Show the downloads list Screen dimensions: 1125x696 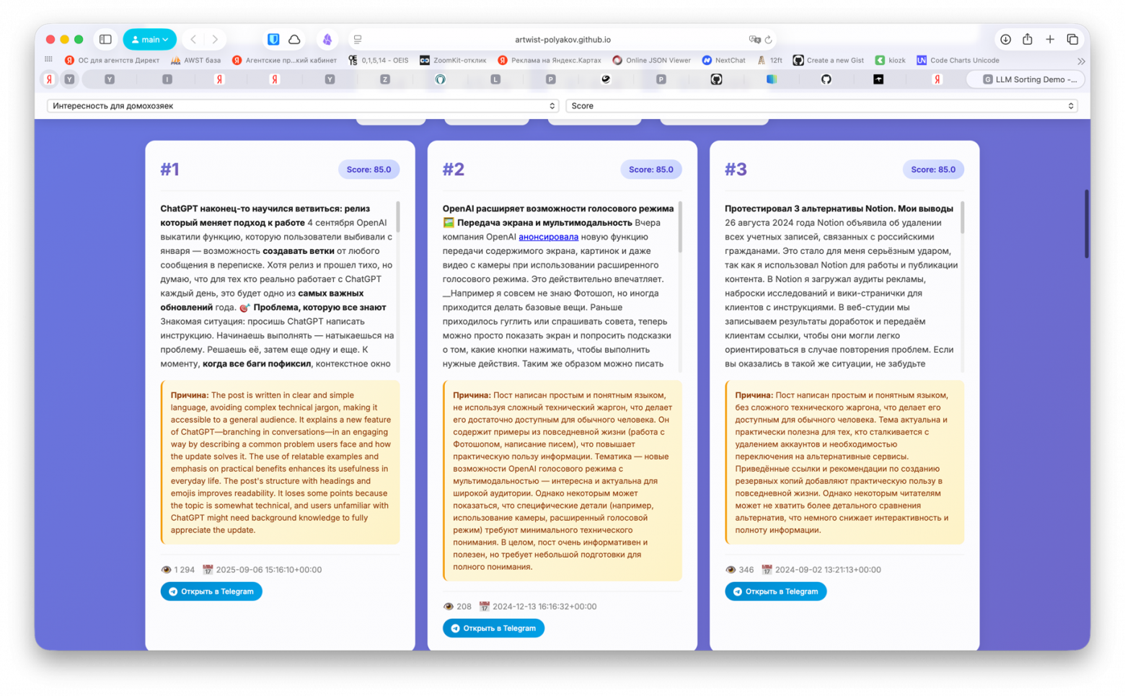coord(1005,40)
